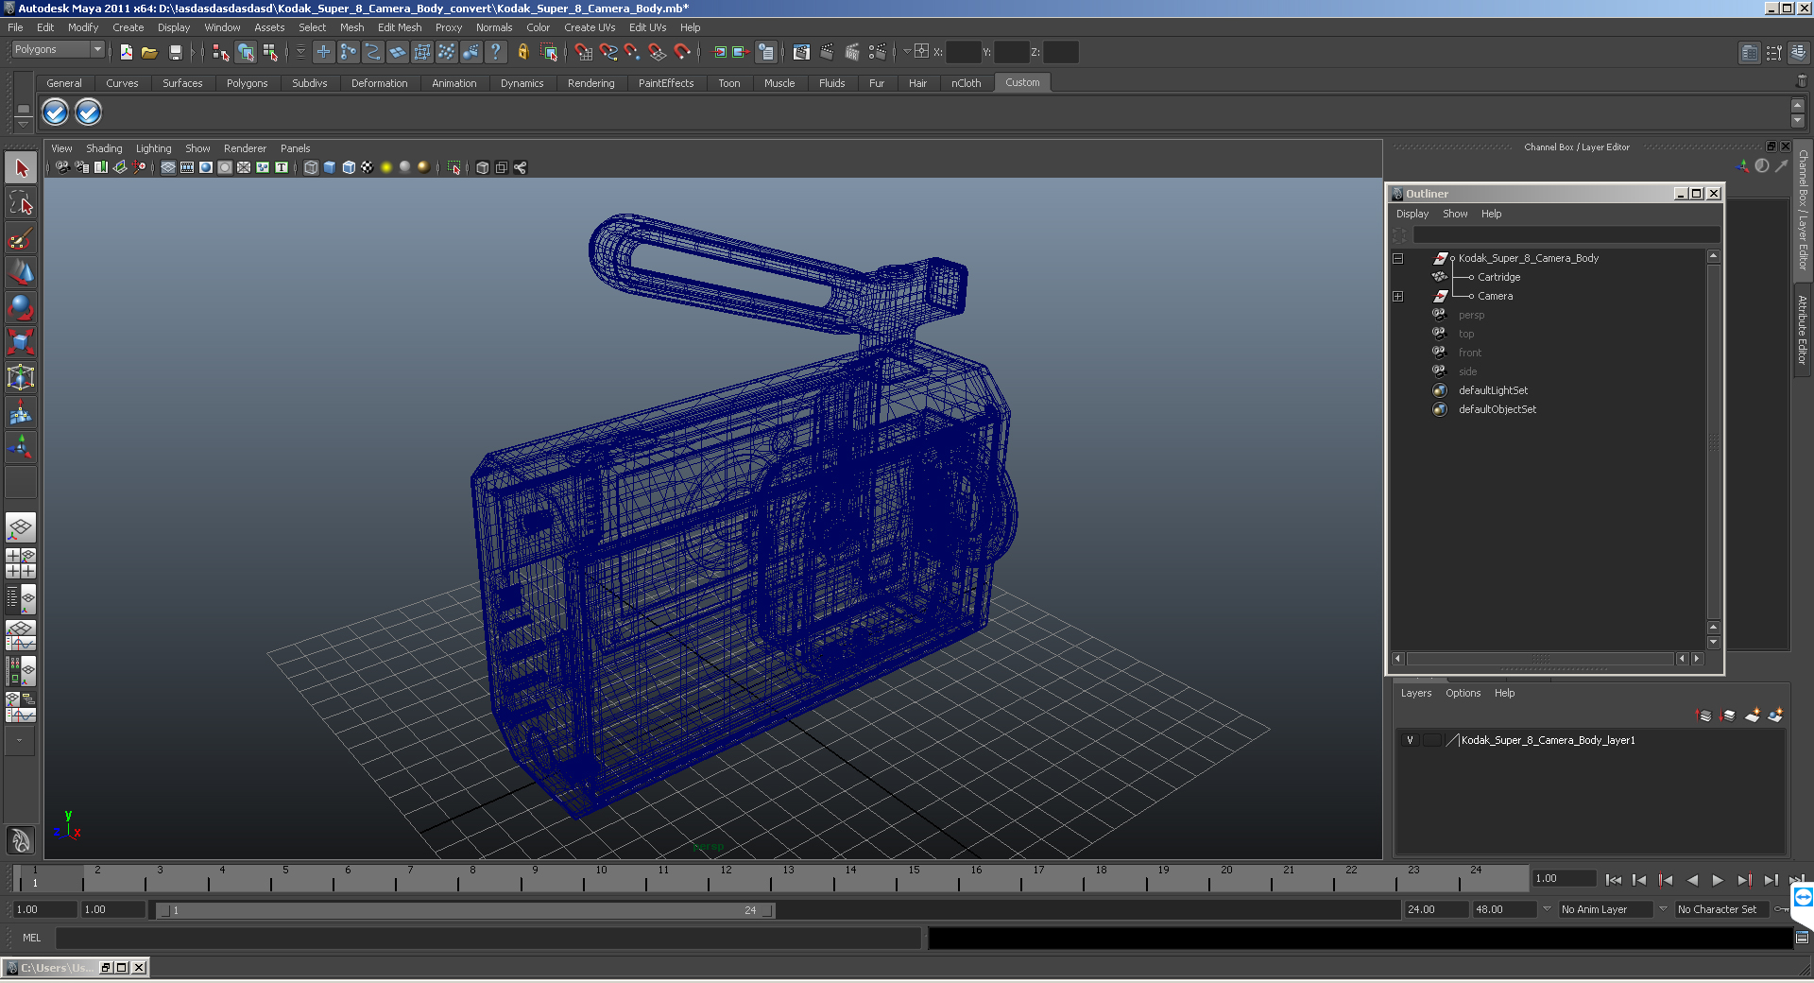Open transform input mode dropdown arrow
1814x983 pixels.
[906, 52]
